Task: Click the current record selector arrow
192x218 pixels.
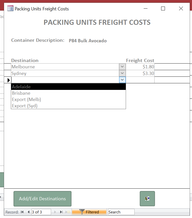Action: (9, 80)
